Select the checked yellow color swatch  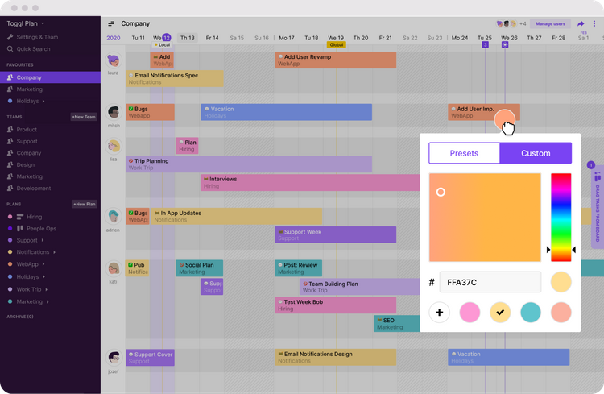[500, 313]
